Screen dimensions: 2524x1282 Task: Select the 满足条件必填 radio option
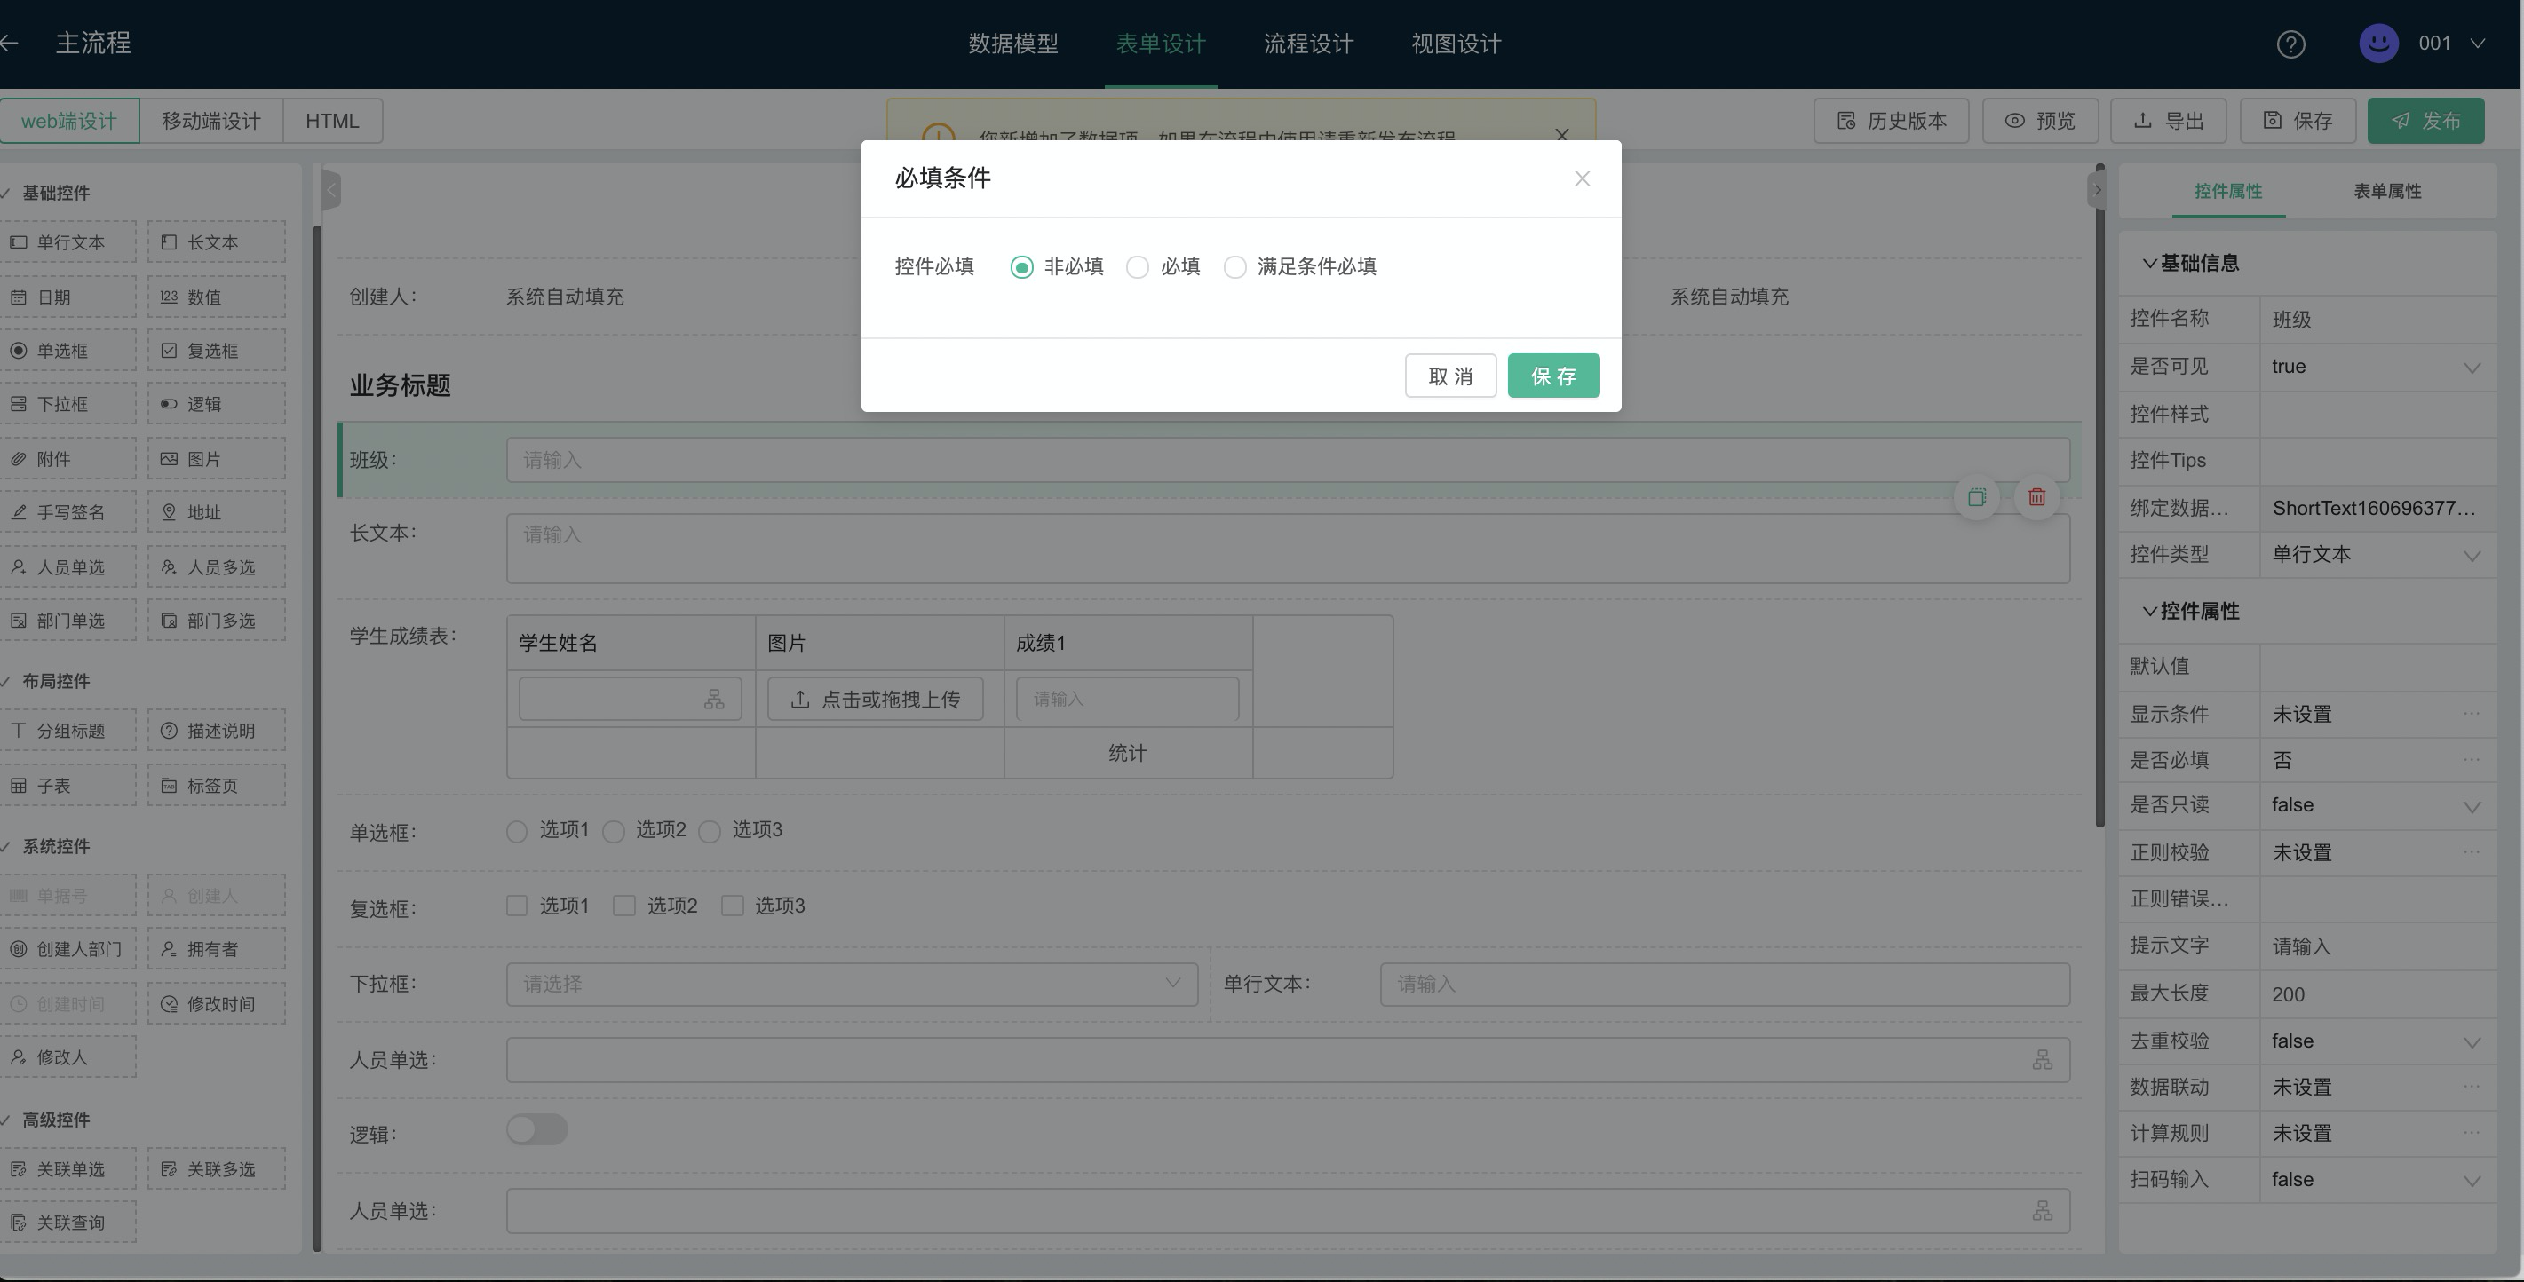[x=1234, y=267]
